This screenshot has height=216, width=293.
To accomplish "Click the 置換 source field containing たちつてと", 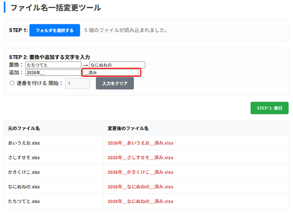I will point(53,65).
